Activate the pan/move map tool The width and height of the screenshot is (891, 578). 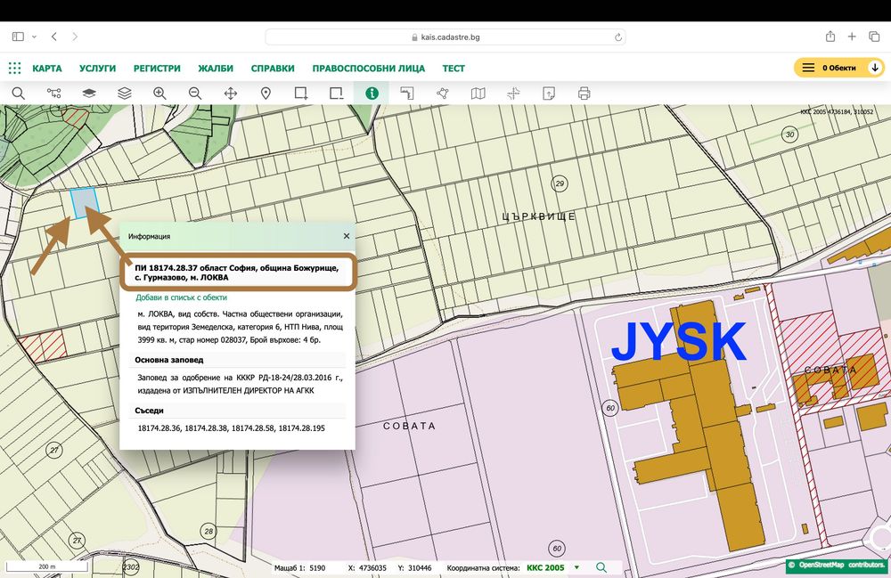231,94
